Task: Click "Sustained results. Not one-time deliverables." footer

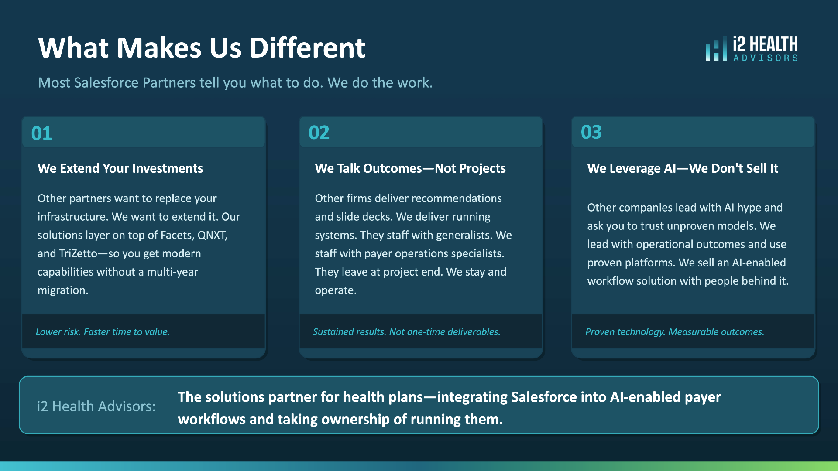Action: tap(406, 332)
